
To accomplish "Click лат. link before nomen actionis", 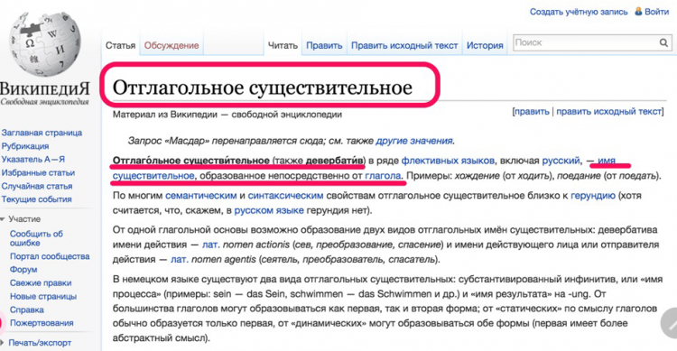I will point(210,245).
